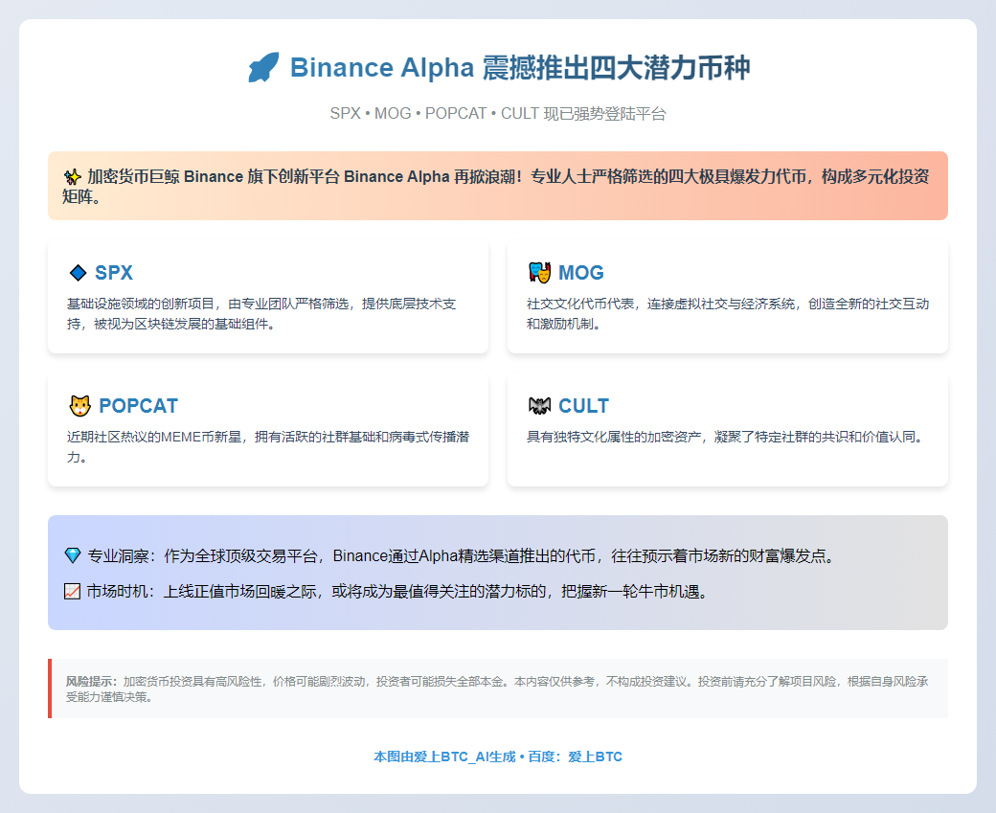This screenshot has width=996, height=813.
Task: Click footer credit 本图由爱上BTC_AI生成
Action: 444,757
